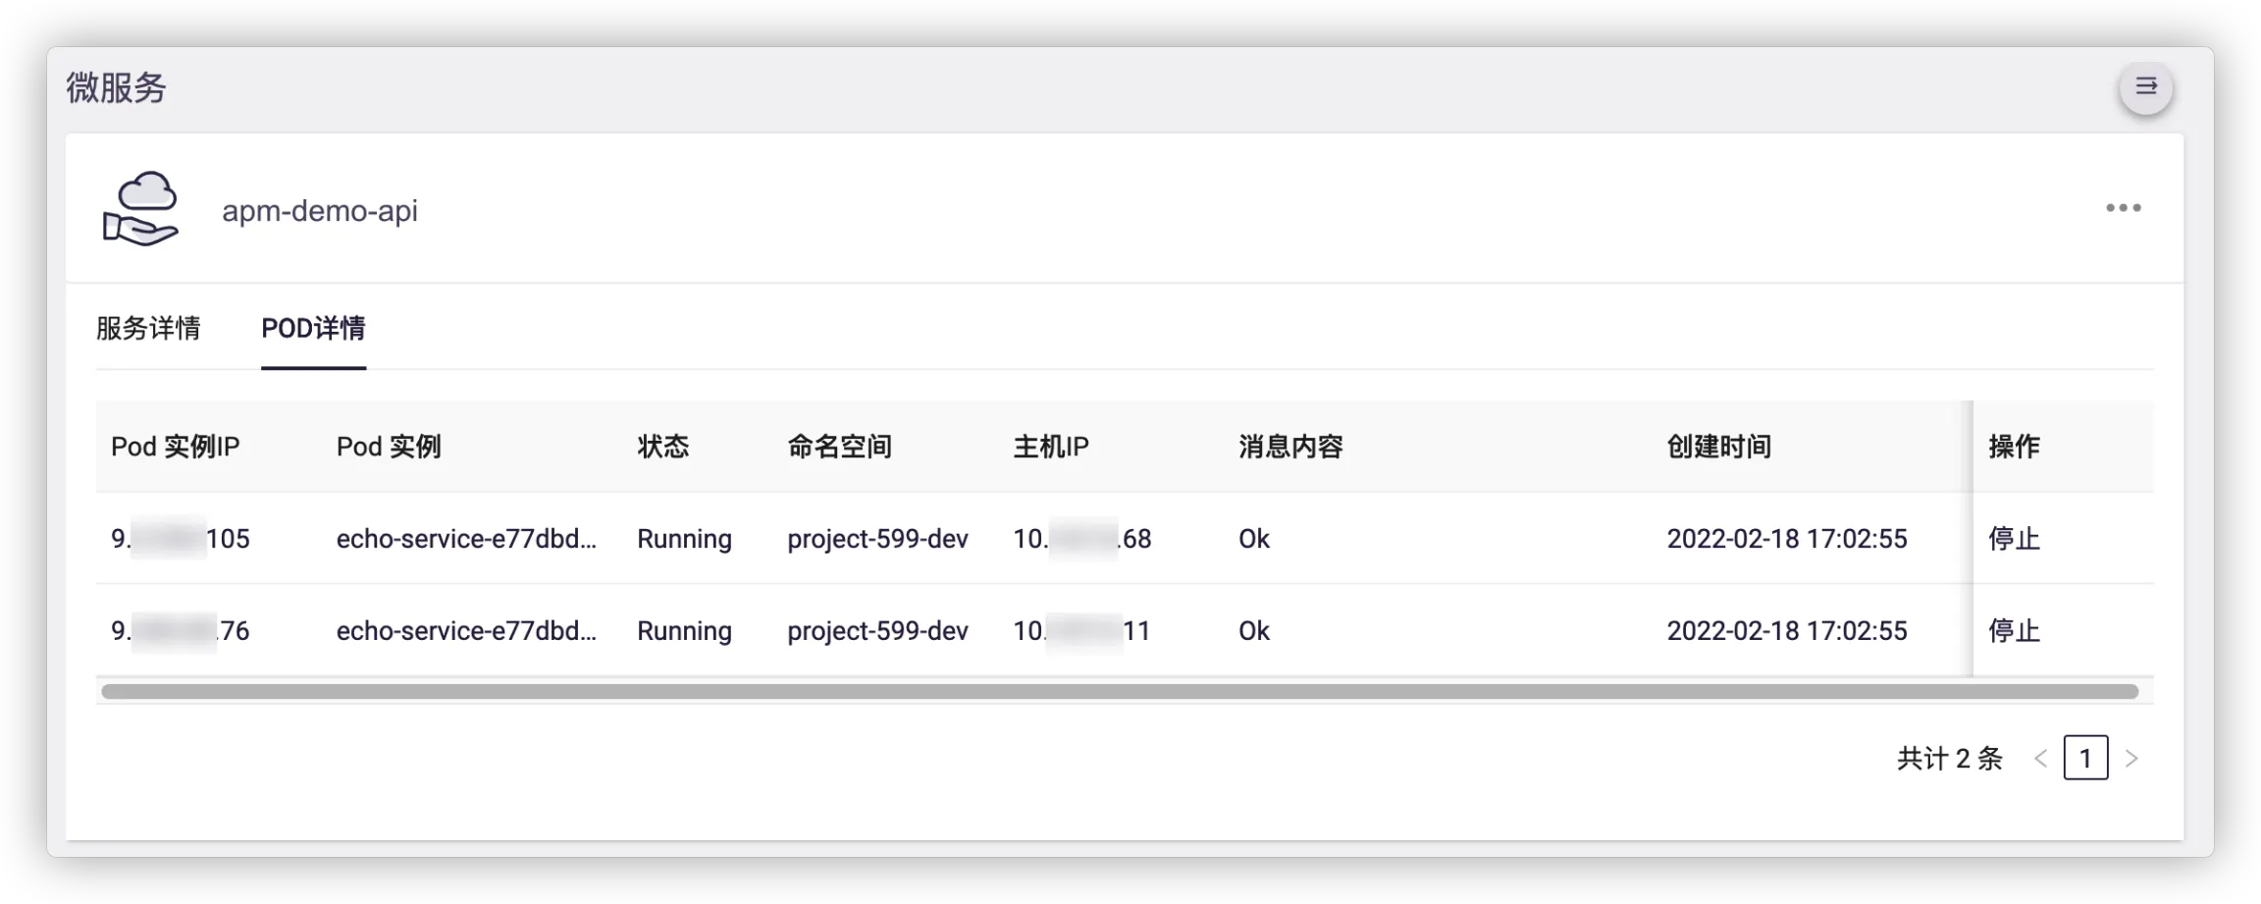The height and width of the screenshot is (904, 2261).
Task: Go to the previous page arrow
Action: (x=2040, y=759)
